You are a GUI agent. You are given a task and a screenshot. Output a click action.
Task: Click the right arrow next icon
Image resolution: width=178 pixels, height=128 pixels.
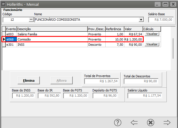167,122
